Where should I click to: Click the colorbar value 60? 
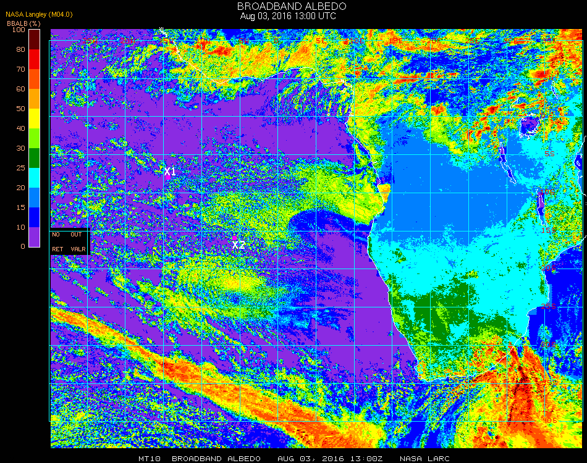click(20, 89)
